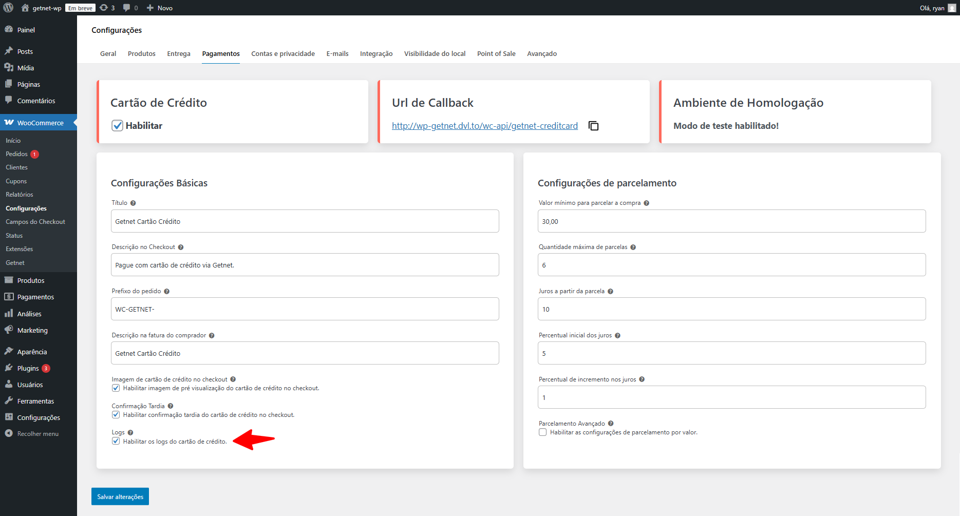Click Em breve badge in admin bar
This screenshot has width=960, height=516.
[80, 8]
